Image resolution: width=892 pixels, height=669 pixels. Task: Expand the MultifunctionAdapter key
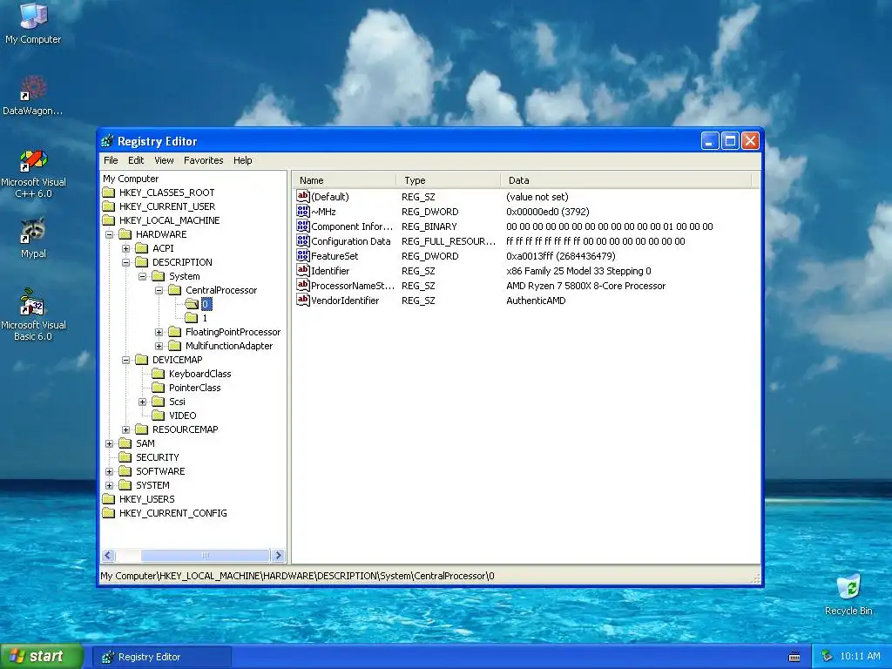[x=159, y=346]
